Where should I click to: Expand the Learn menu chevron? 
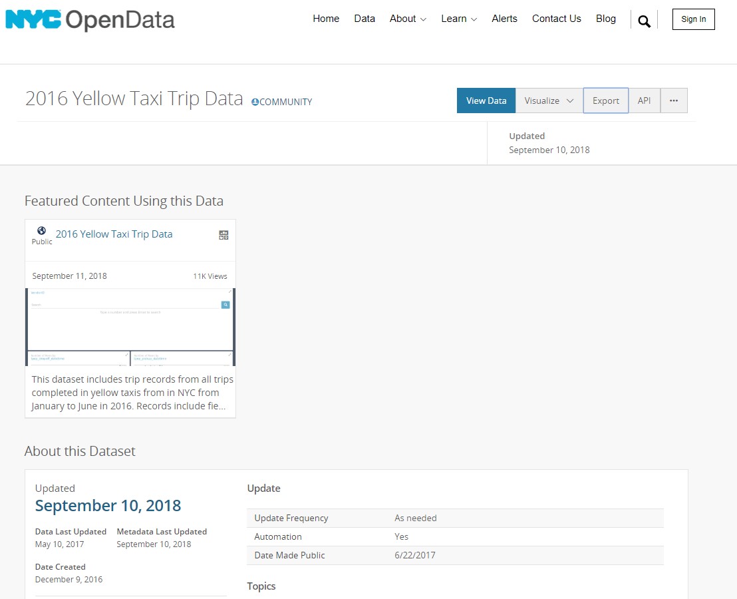[x=474, y=19]
